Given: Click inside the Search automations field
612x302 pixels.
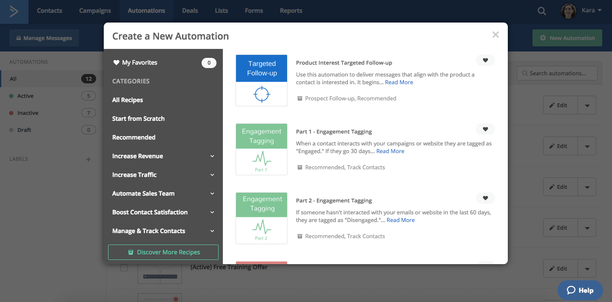Looking at the screenshot, I should [557, 73].
